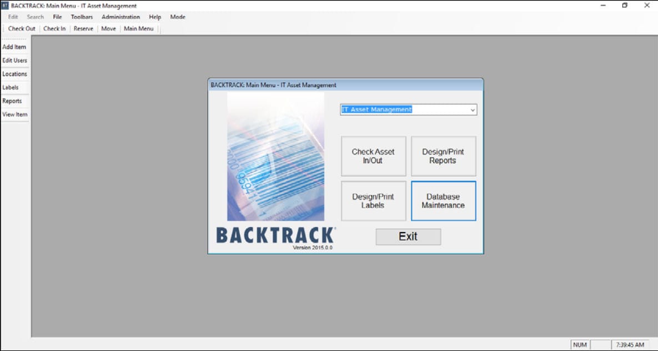Image resolution: width=658 pixels, height=351 pixels.
Task: Open the Locations sidebar option
Action: 14,74
